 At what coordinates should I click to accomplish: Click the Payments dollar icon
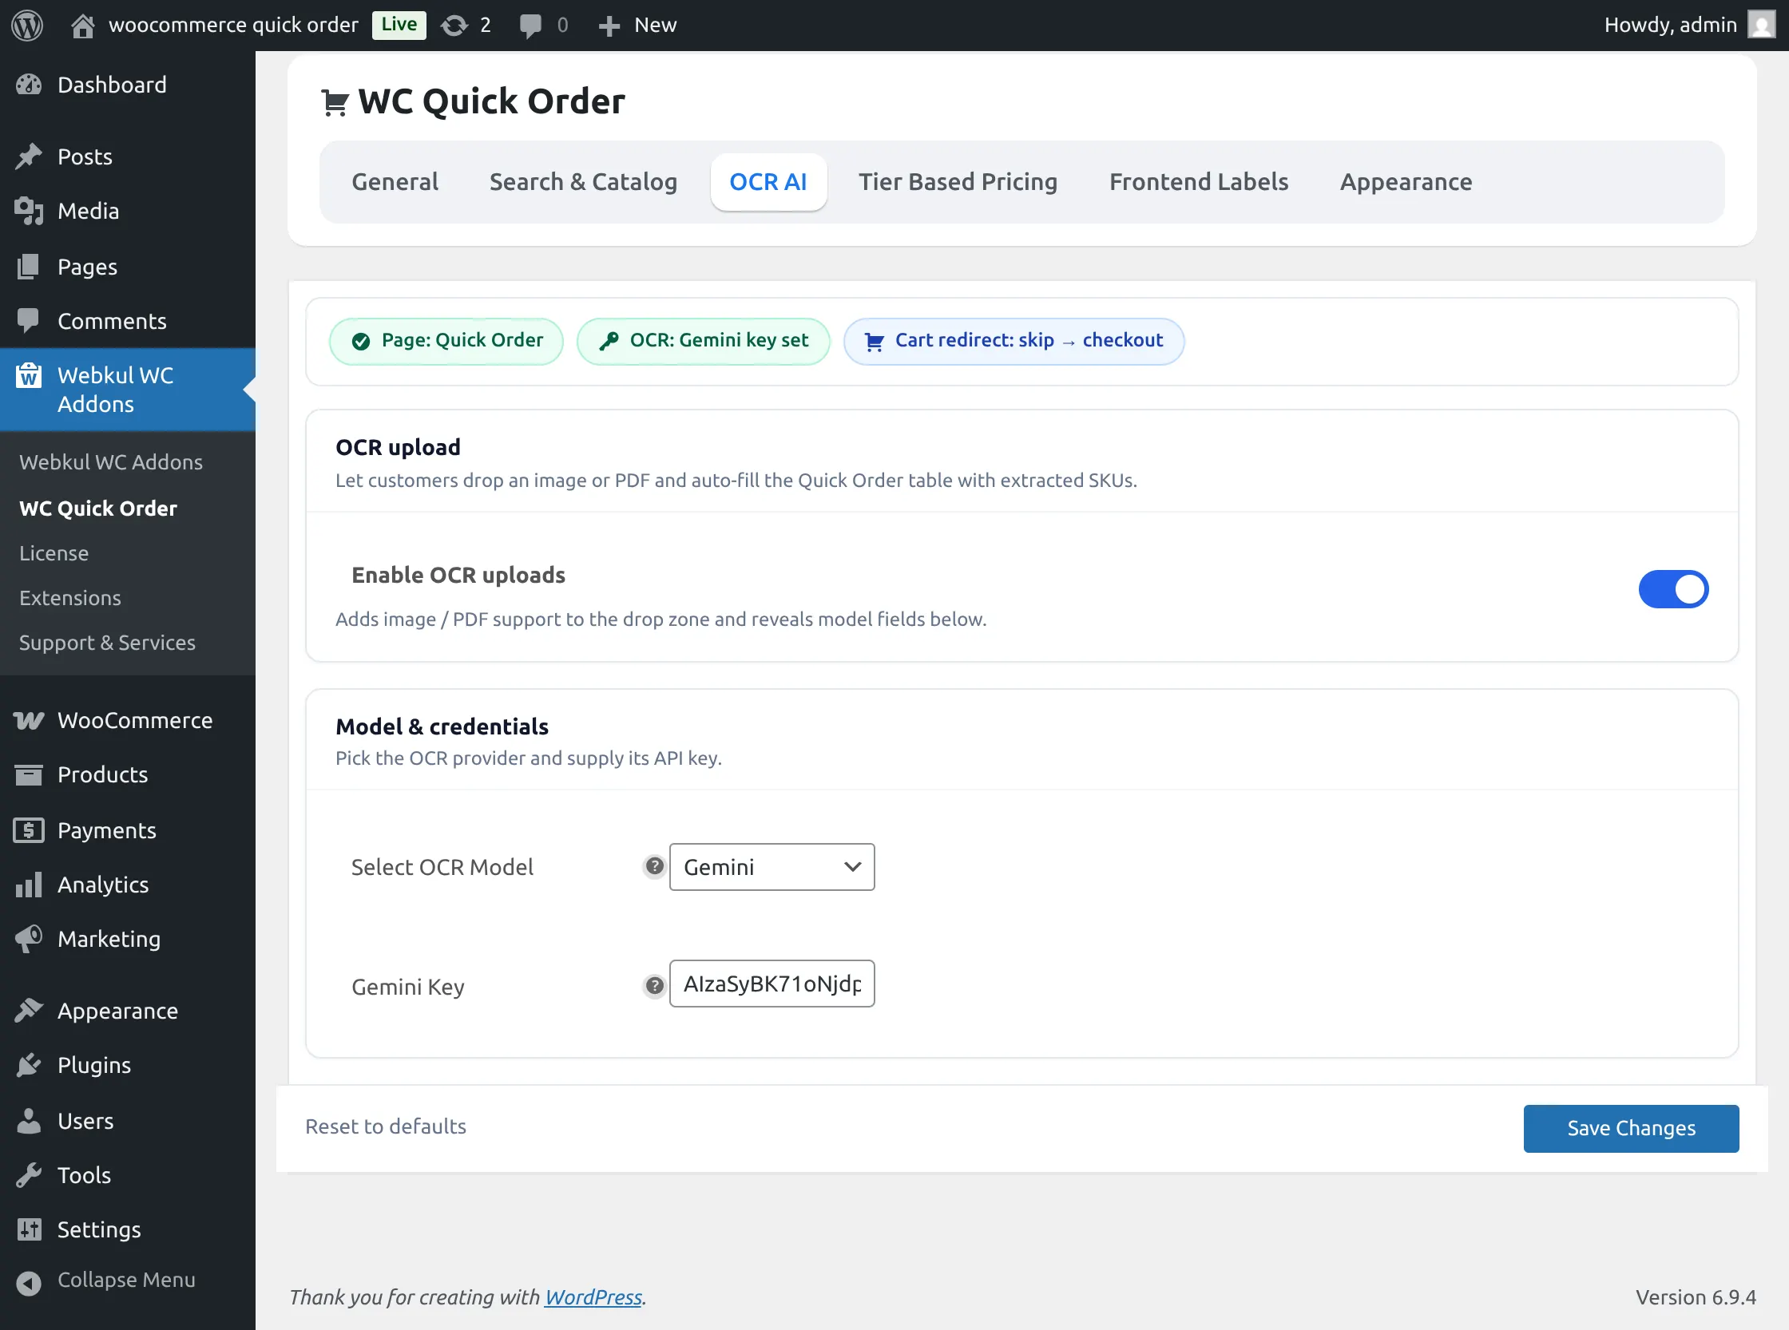29,830
